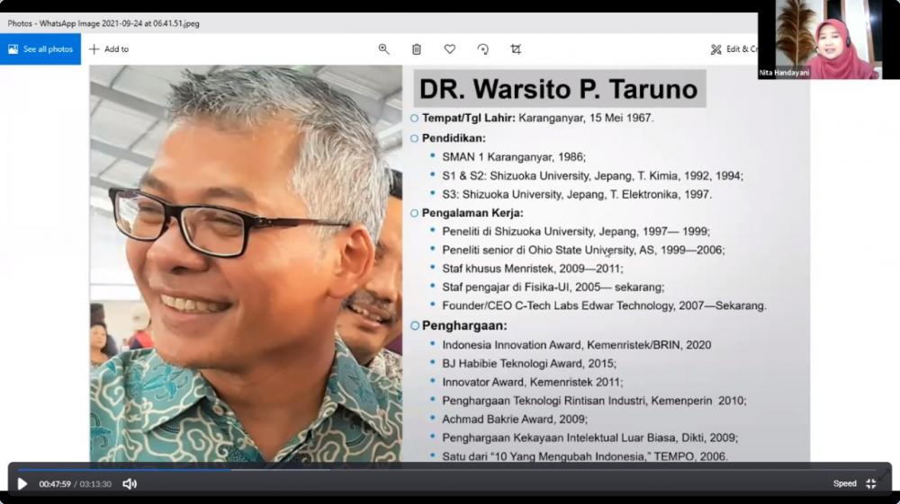The height and width of the screenshot is (504, 900).
Task: Select the 'Indonesia Innovation Award' line
Action: click(576, 345)
